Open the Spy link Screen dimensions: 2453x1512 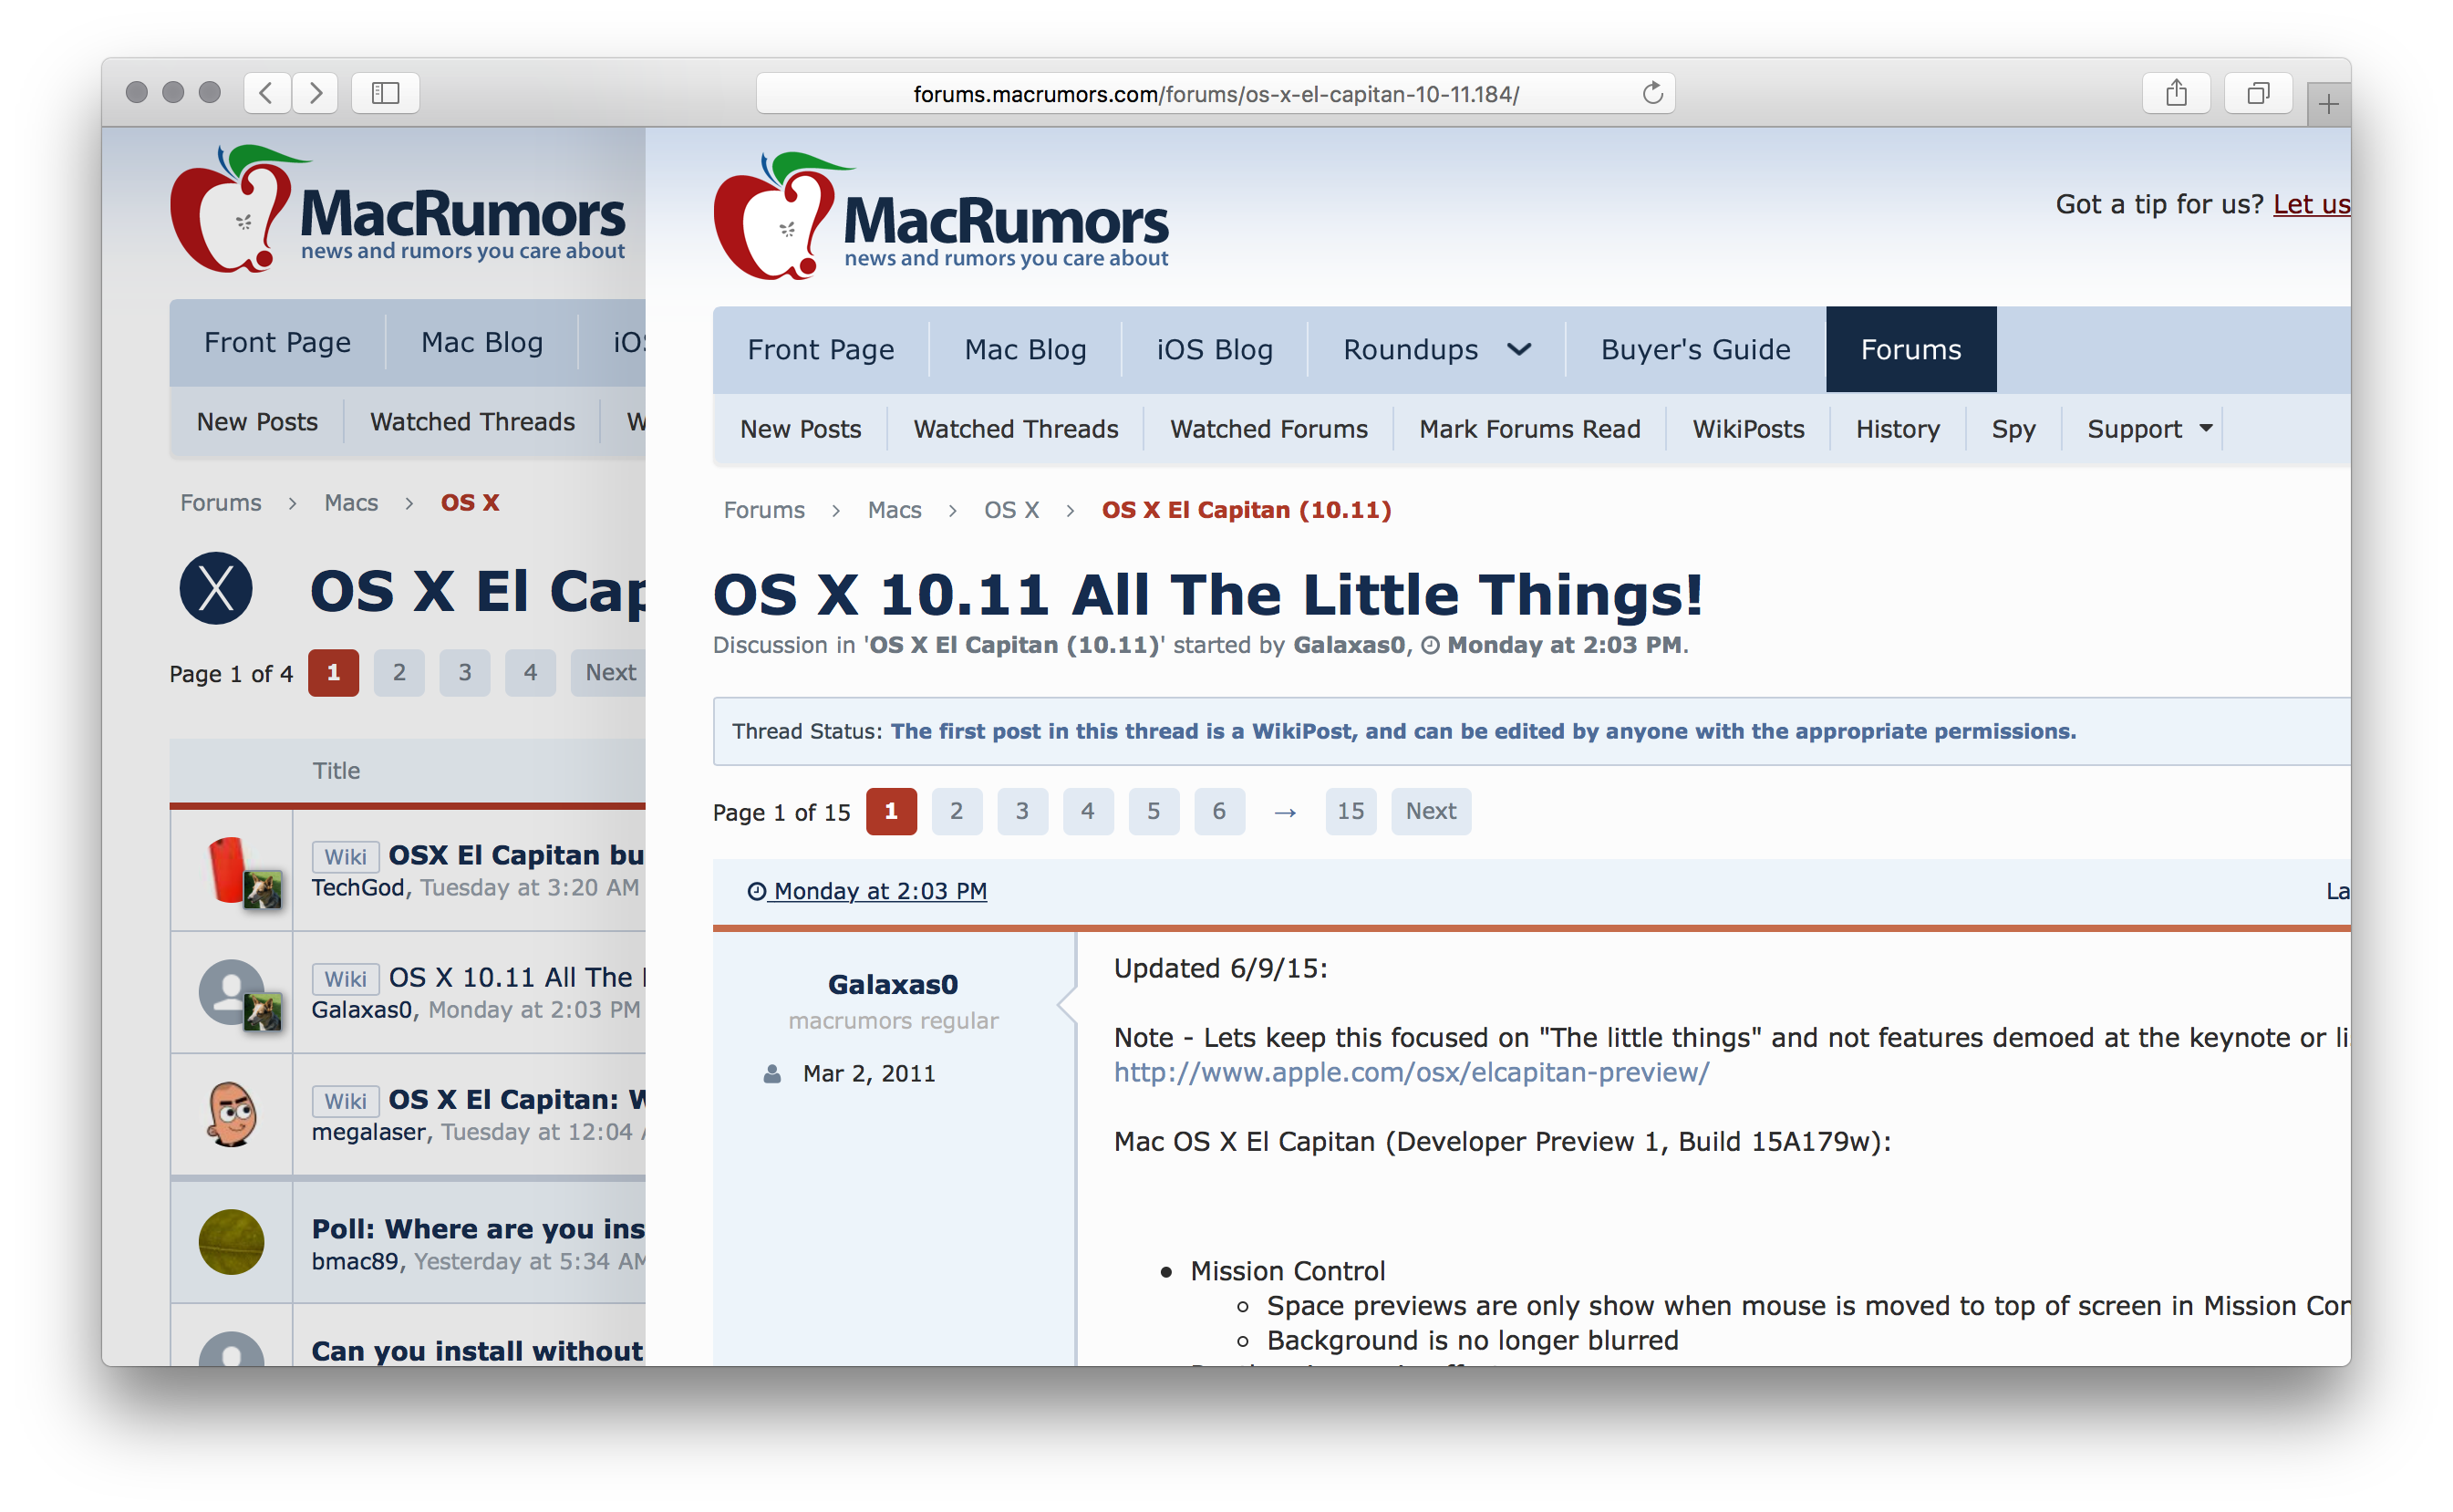2013,429
